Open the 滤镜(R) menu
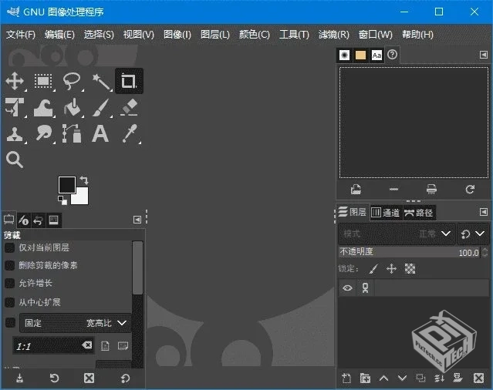The height and width of the screenshot is (390, 493). (334, 34)
